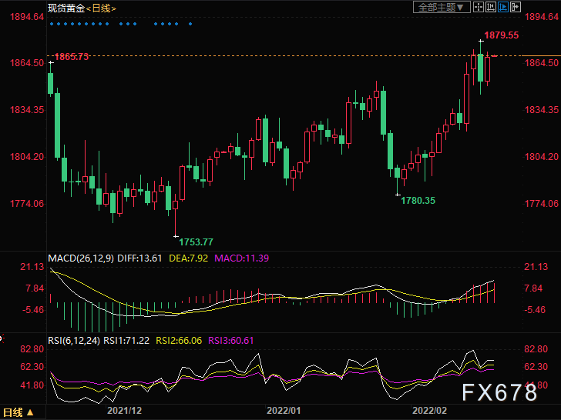Select the right -5.46 MACD axis label
Screen dimensions: 561x420
[535, 310]
